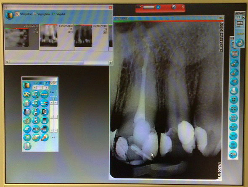The image size is (248, 187).
Task: Click the dot grid layout icon in sidebar
Action: coord(233,145)
